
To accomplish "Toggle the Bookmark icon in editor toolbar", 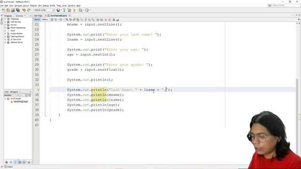I will click(93, 20).
